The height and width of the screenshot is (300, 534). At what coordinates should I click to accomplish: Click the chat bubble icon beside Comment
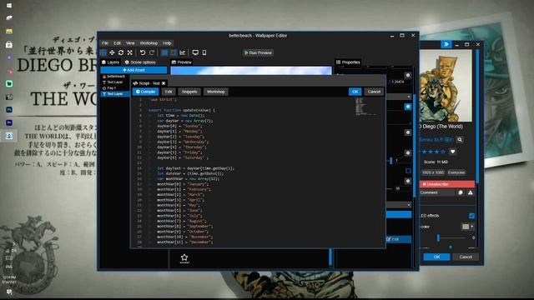point(461,192)
